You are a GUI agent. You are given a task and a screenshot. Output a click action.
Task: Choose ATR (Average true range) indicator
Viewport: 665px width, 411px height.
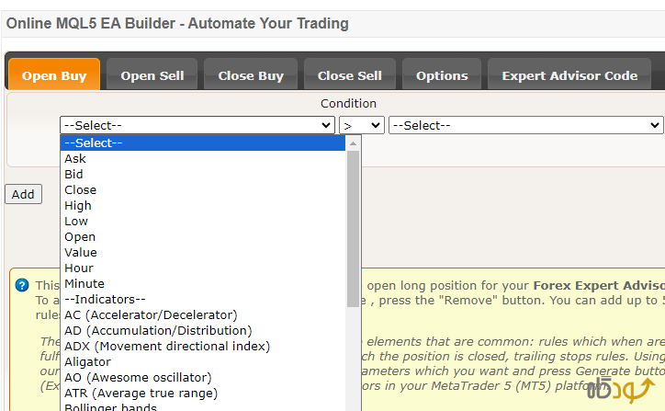pos(141,394)
